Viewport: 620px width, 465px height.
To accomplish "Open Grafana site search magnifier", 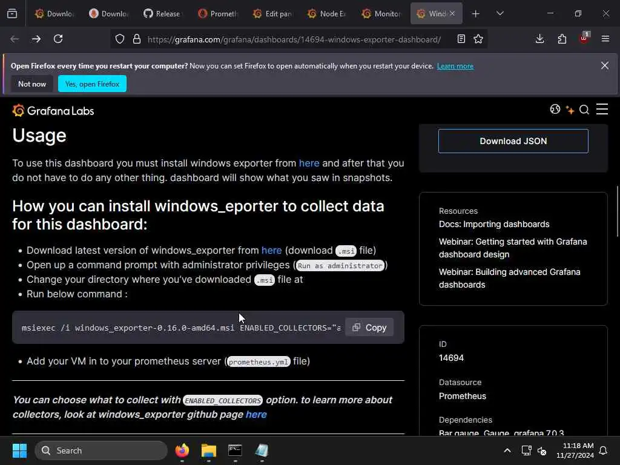I will coord(584,110).
